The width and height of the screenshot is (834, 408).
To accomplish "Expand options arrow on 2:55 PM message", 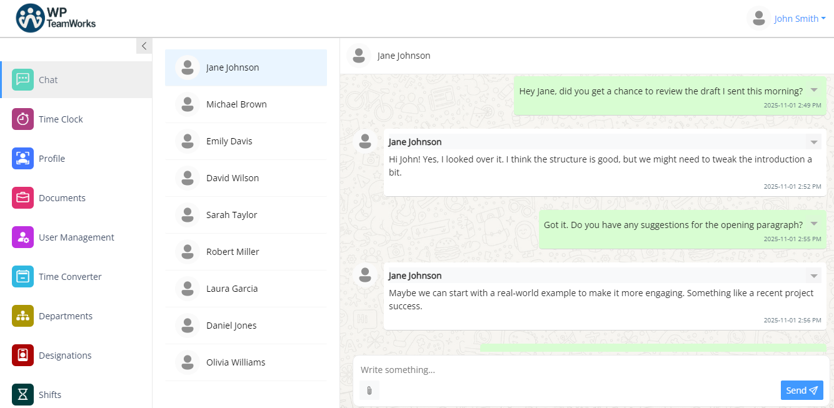I will (814, 224).
